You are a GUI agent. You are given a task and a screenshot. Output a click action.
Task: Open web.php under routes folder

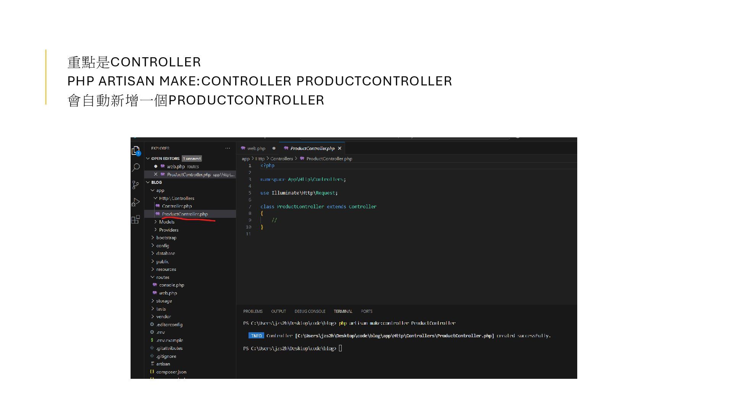(168, 293)
